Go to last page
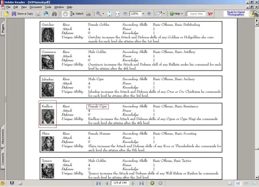Viewport: 259px width, 187px height. click(141, 183)
